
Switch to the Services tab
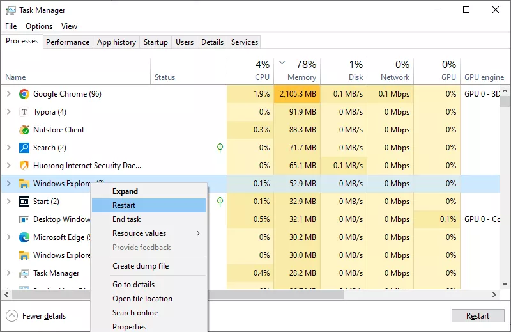pos(245,42)
